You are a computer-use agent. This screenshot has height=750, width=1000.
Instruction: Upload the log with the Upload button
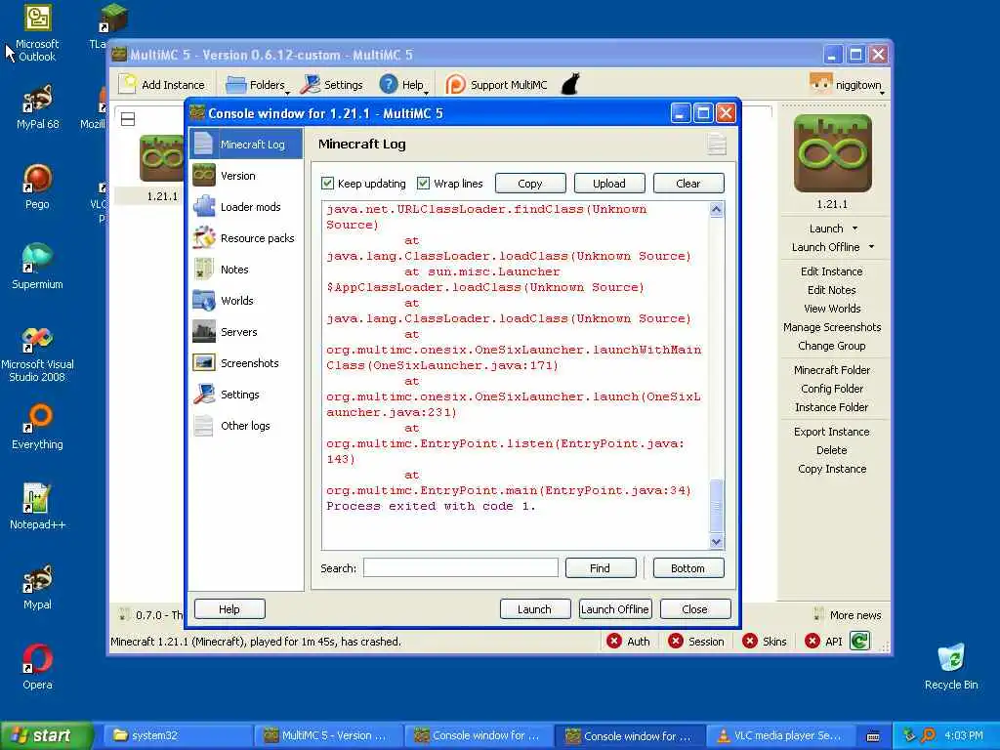(x=609, y=183)
